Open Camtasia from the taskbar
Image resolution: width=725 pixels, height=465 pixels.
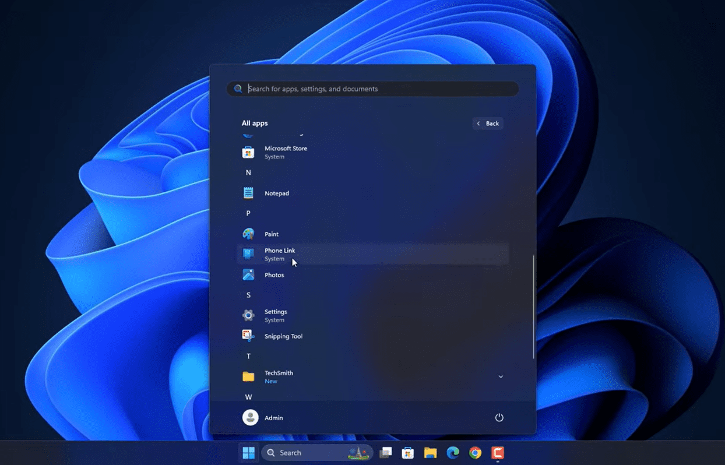click(497, 452)
